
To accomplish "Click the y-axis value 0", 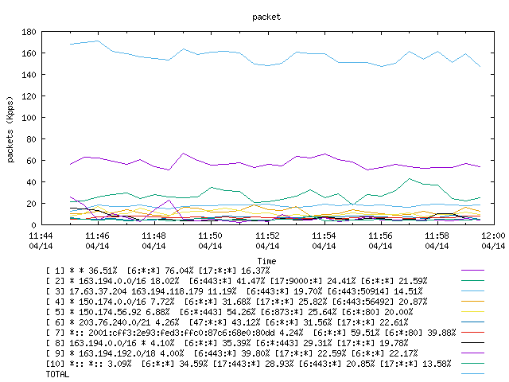I will click(33, 225).
